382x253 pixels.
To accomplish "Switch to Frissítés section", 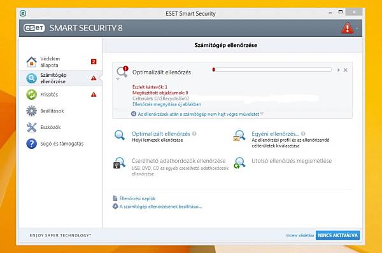I will click(61, 95).
